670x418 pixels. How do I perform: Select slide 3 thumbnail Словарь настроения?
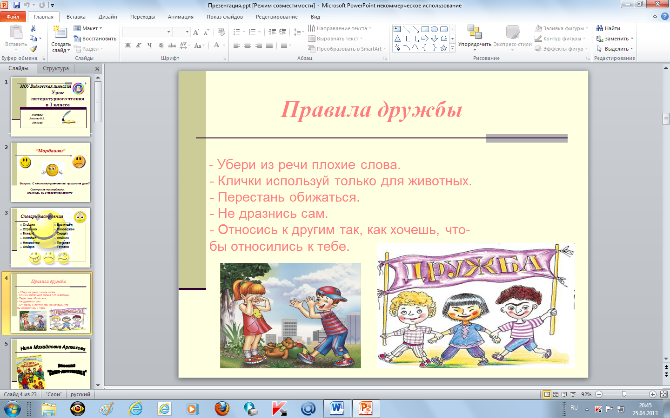point(51,237)
